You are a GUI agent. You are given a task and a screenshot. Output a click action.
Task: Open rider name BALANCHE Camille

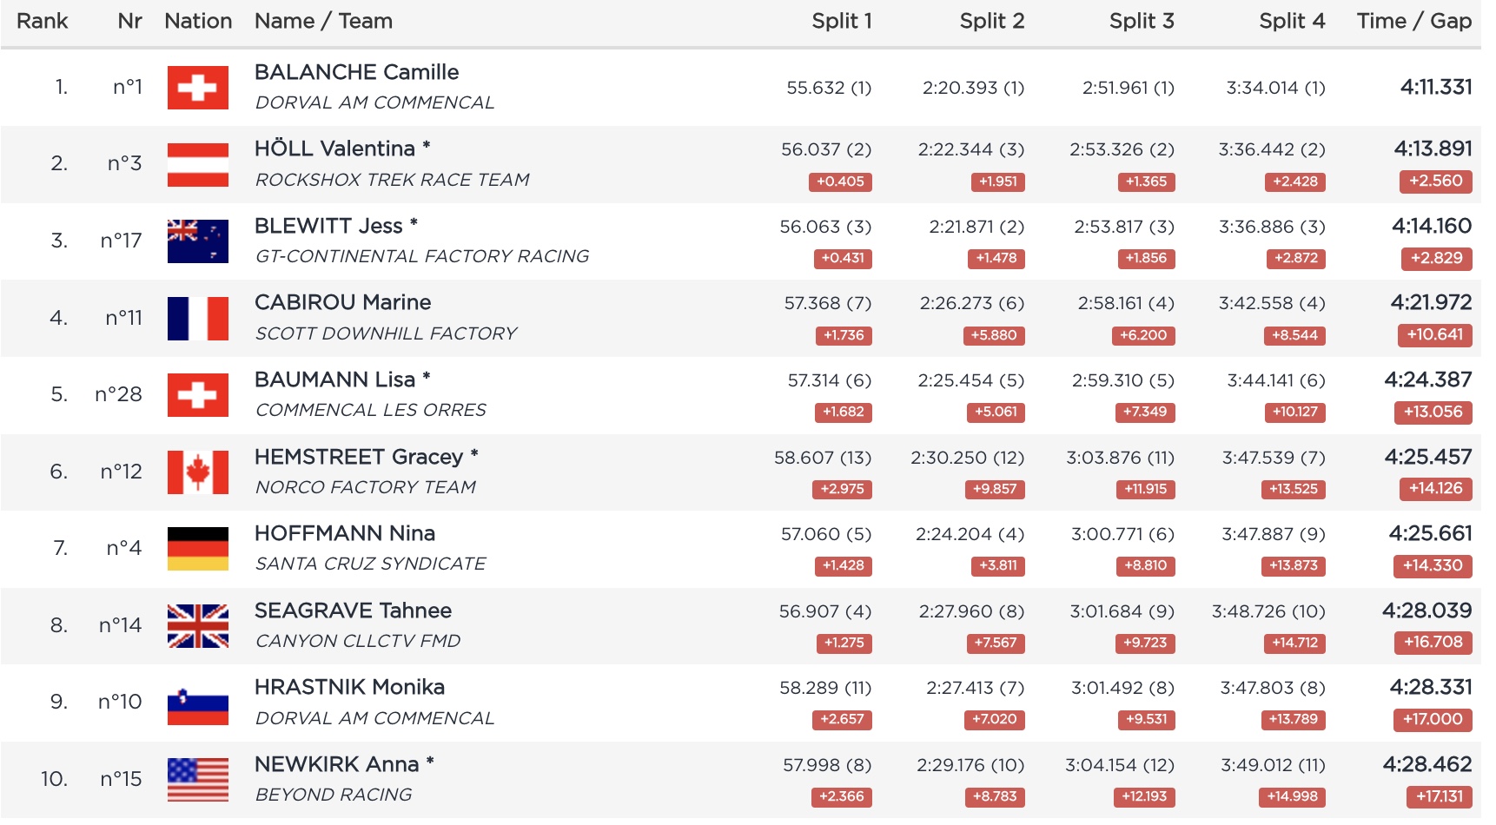356,72
